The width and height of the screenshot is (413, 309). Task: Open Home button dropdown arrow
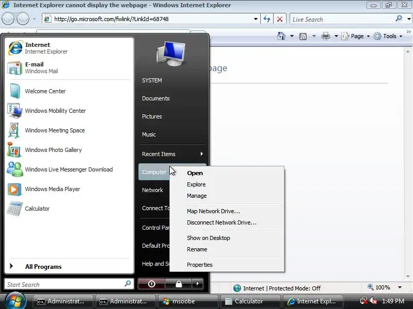coord(292,36)
